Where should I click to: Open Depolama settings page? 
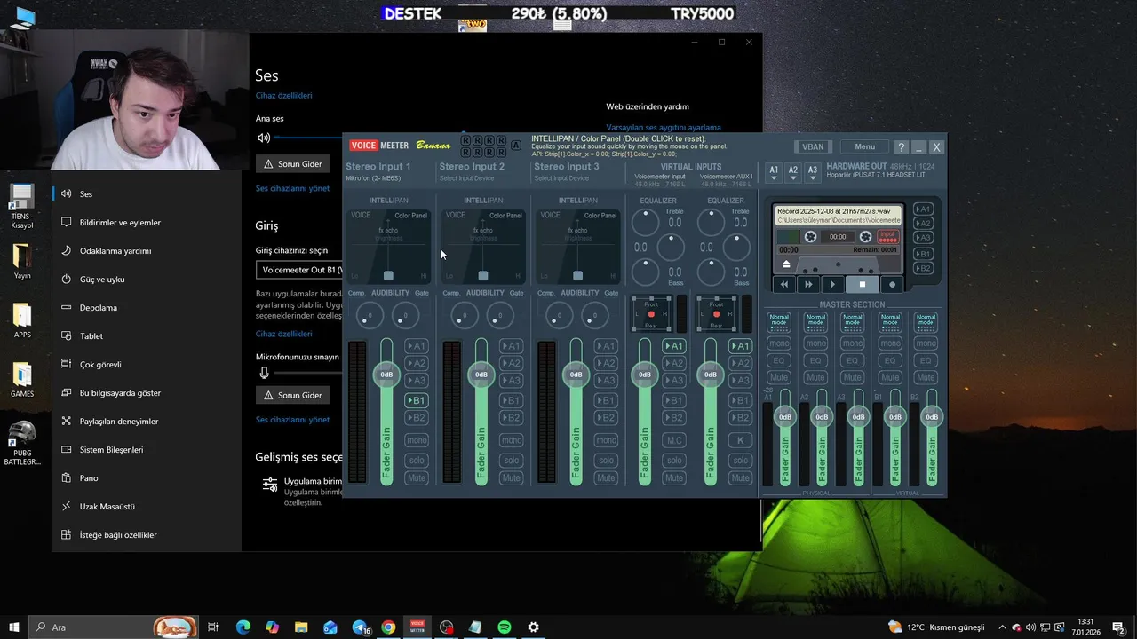pos(99,308)
